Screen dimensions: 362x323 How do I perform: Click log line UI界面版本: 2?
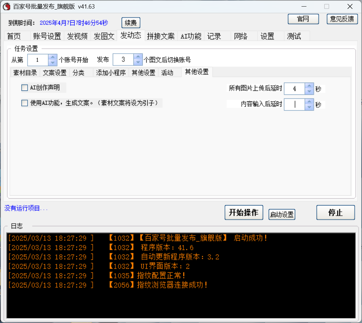[99, 266]
